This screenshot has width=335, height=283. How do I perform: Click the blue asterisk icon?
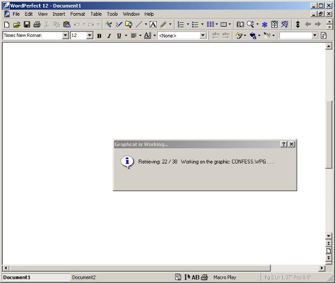pyautogui.click(x=265, y=24)
